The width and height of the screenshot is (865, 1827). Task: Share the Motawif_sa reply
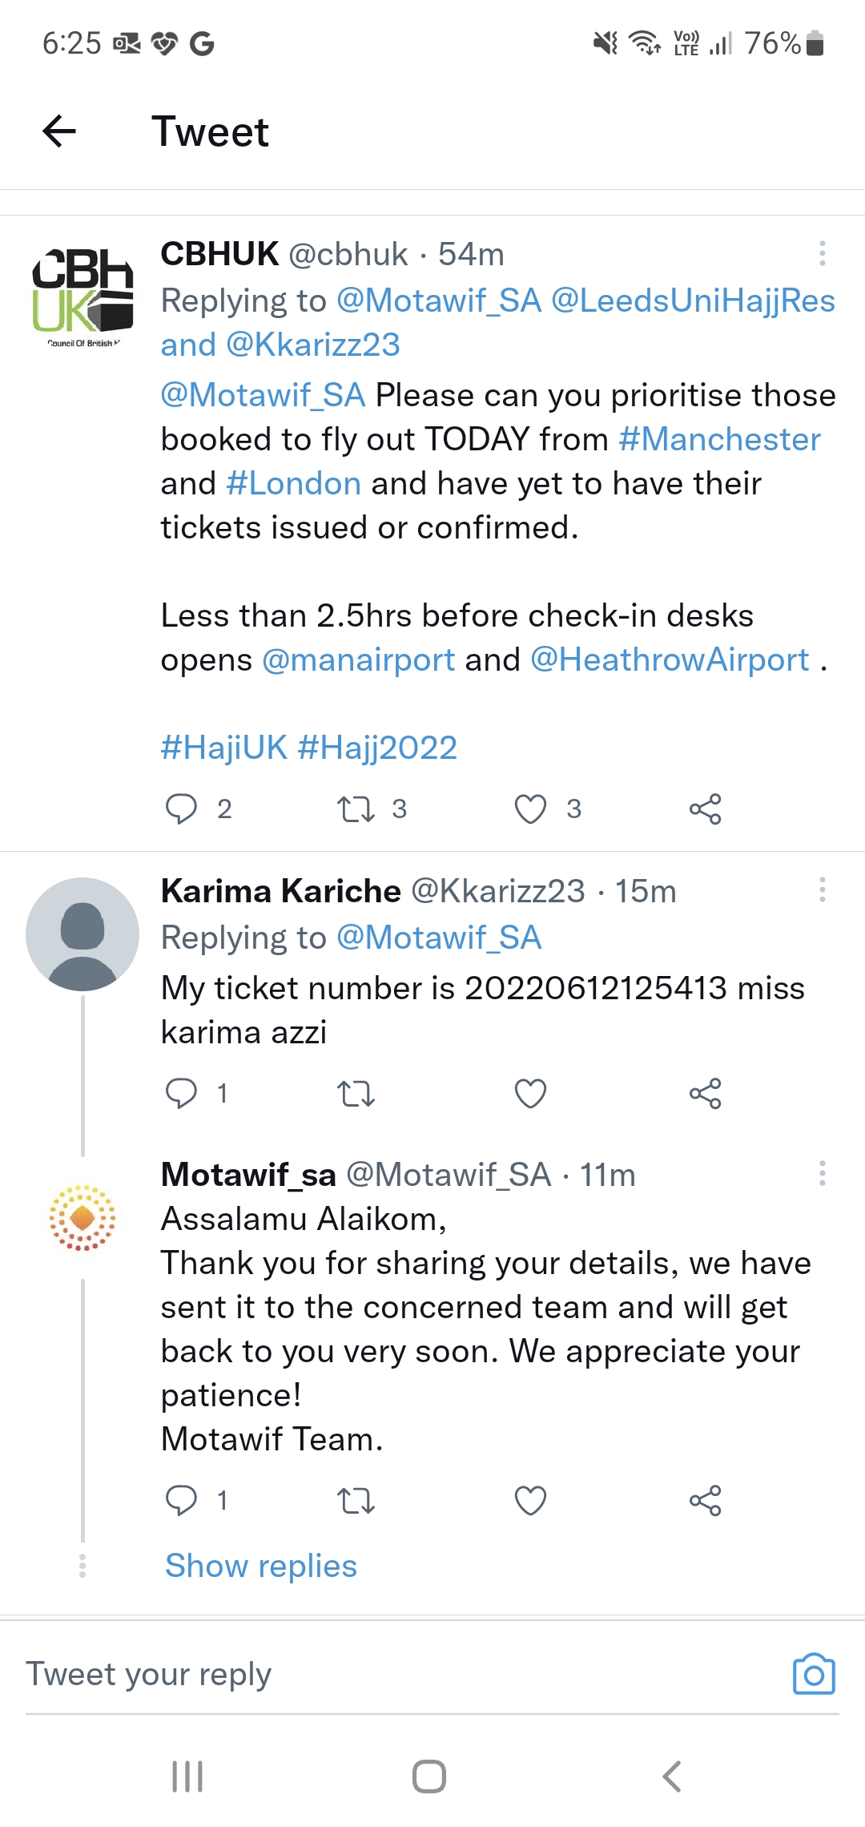[x=705, y=1500]
